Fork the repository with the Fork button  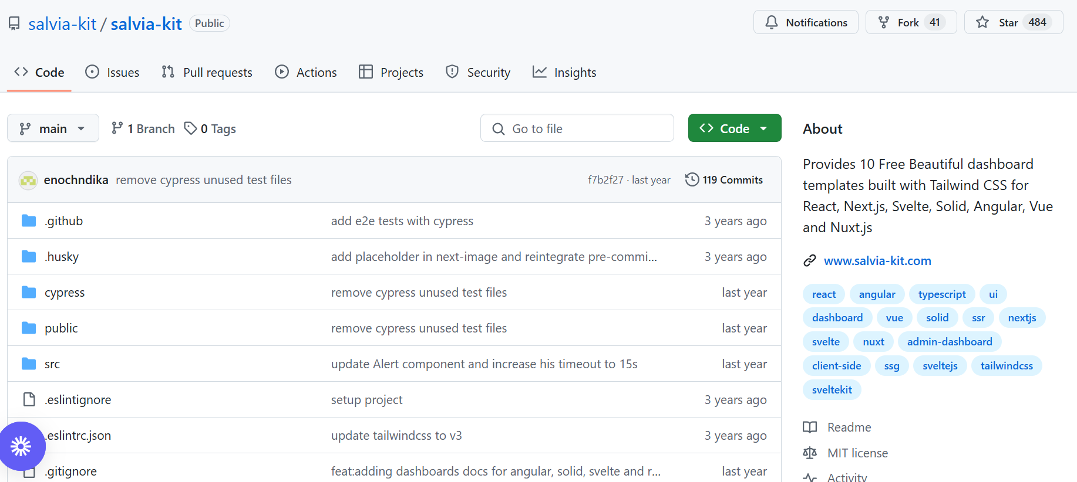[911, 22]
